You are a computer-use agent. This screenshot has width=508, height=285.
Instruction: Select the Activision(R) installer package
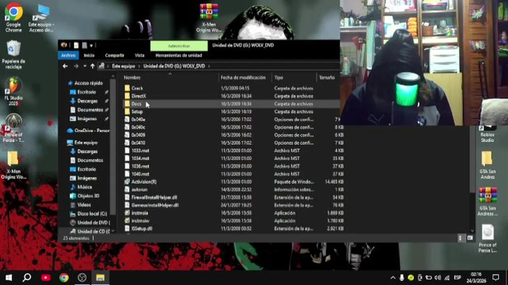coord(144,182)
